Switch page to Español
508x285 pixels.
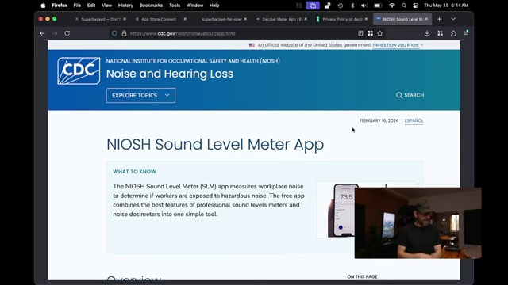[414, 120]
